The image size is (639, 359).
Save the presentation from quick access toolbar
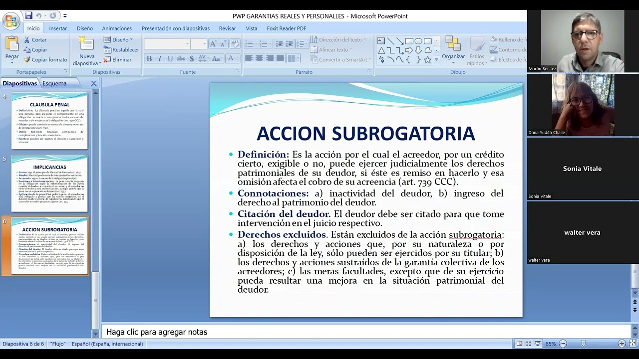click(x=28, y=16)
